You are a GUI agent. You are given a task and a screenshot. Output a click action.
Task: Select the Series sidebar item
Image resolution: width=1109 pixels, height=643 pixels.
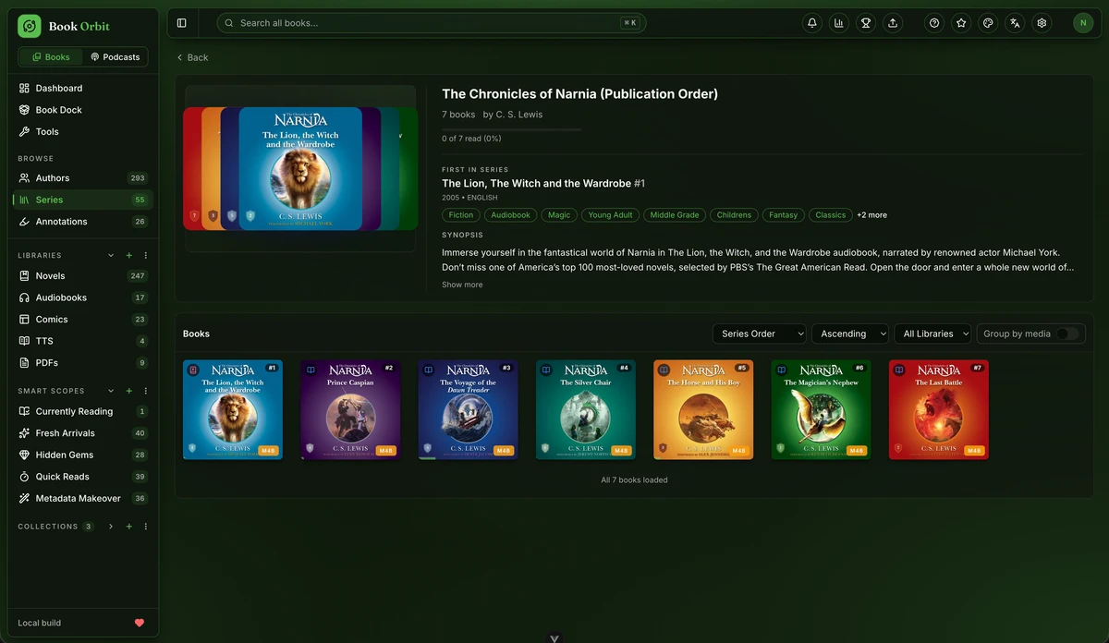(82, 200)
